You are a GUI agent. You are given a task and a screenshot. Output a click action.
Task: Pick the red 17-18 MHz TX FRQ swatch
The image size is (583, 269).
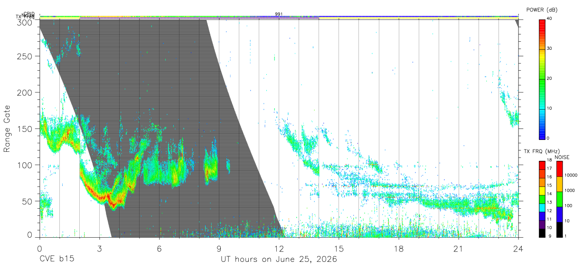point(542,166)
